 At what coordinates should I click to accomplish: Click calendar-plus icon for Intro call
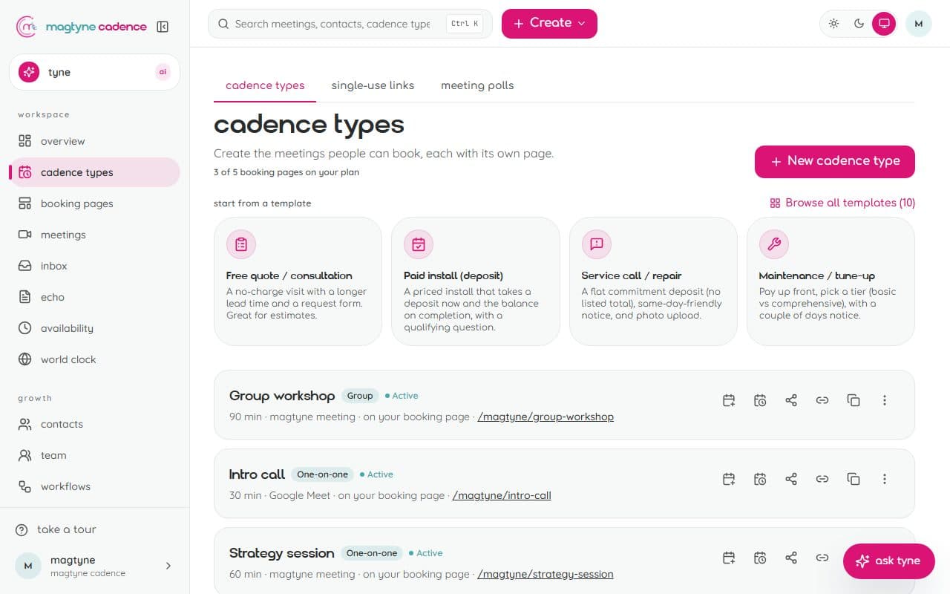(x=729, y=479)
